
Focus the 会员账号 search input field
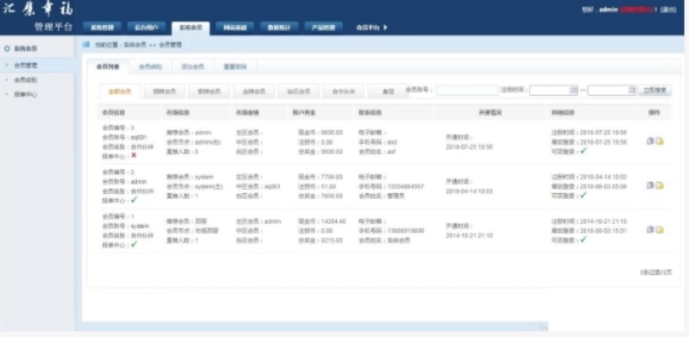click(x=467, y=90)
